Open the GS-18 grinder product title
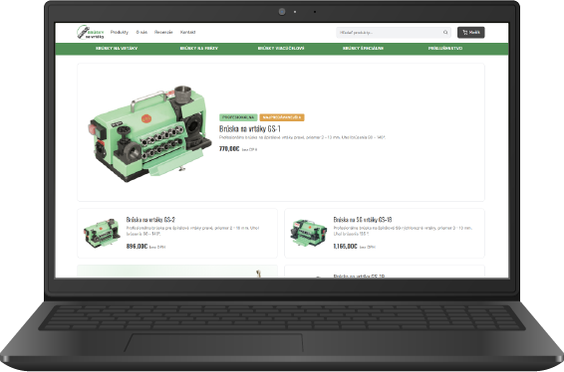The height and width of the screenshot is (372, 564). point(362,220)
